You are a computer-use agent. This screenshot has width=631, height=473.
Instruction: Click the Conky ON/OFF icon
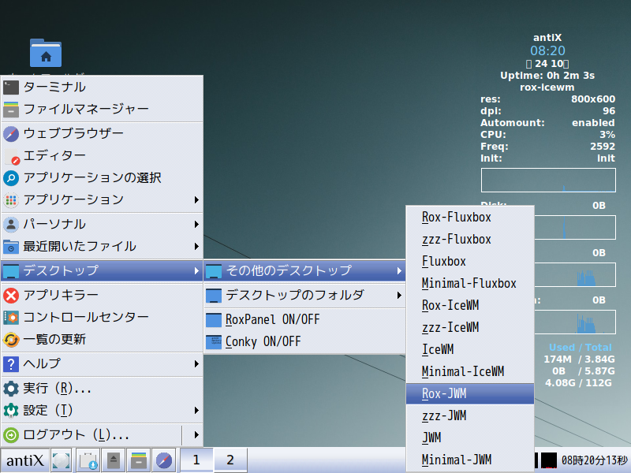[x=214, y=342]
